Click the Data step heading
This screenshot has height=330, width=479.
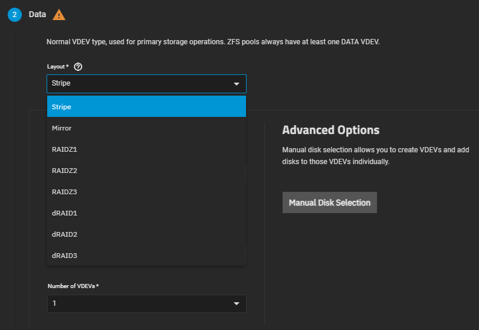[x=37, y=14]
